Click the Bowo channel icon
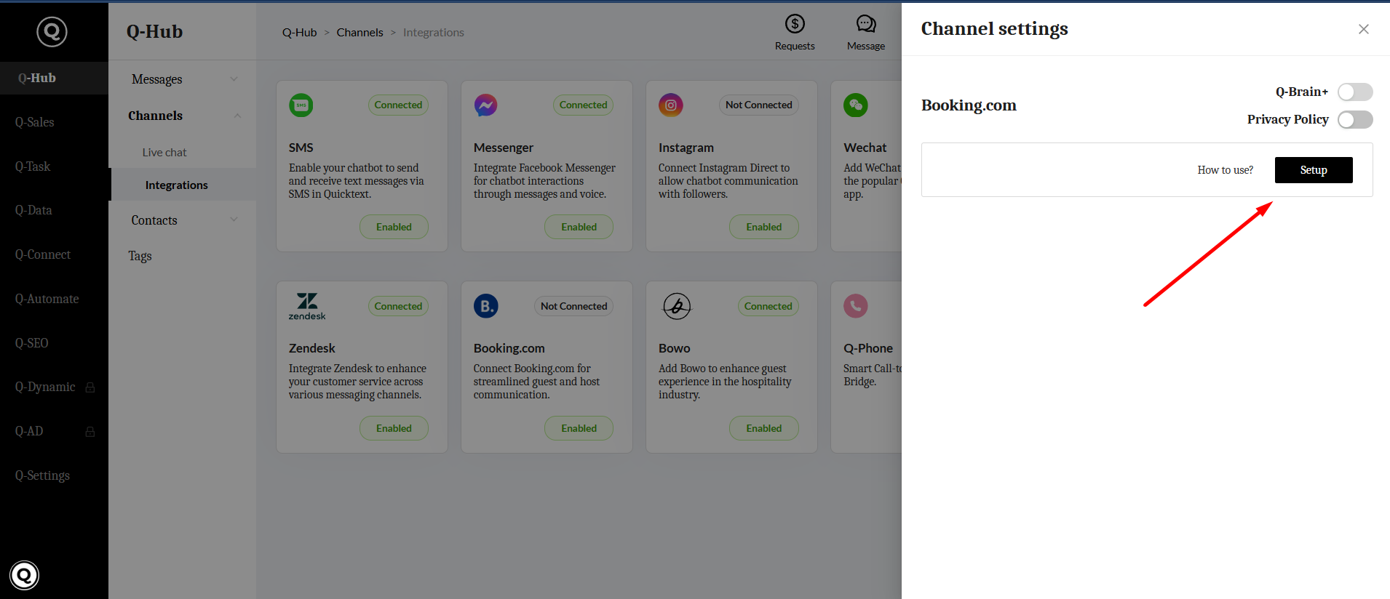This screenshot has width=1390, height=599. (x=677, y=306)
